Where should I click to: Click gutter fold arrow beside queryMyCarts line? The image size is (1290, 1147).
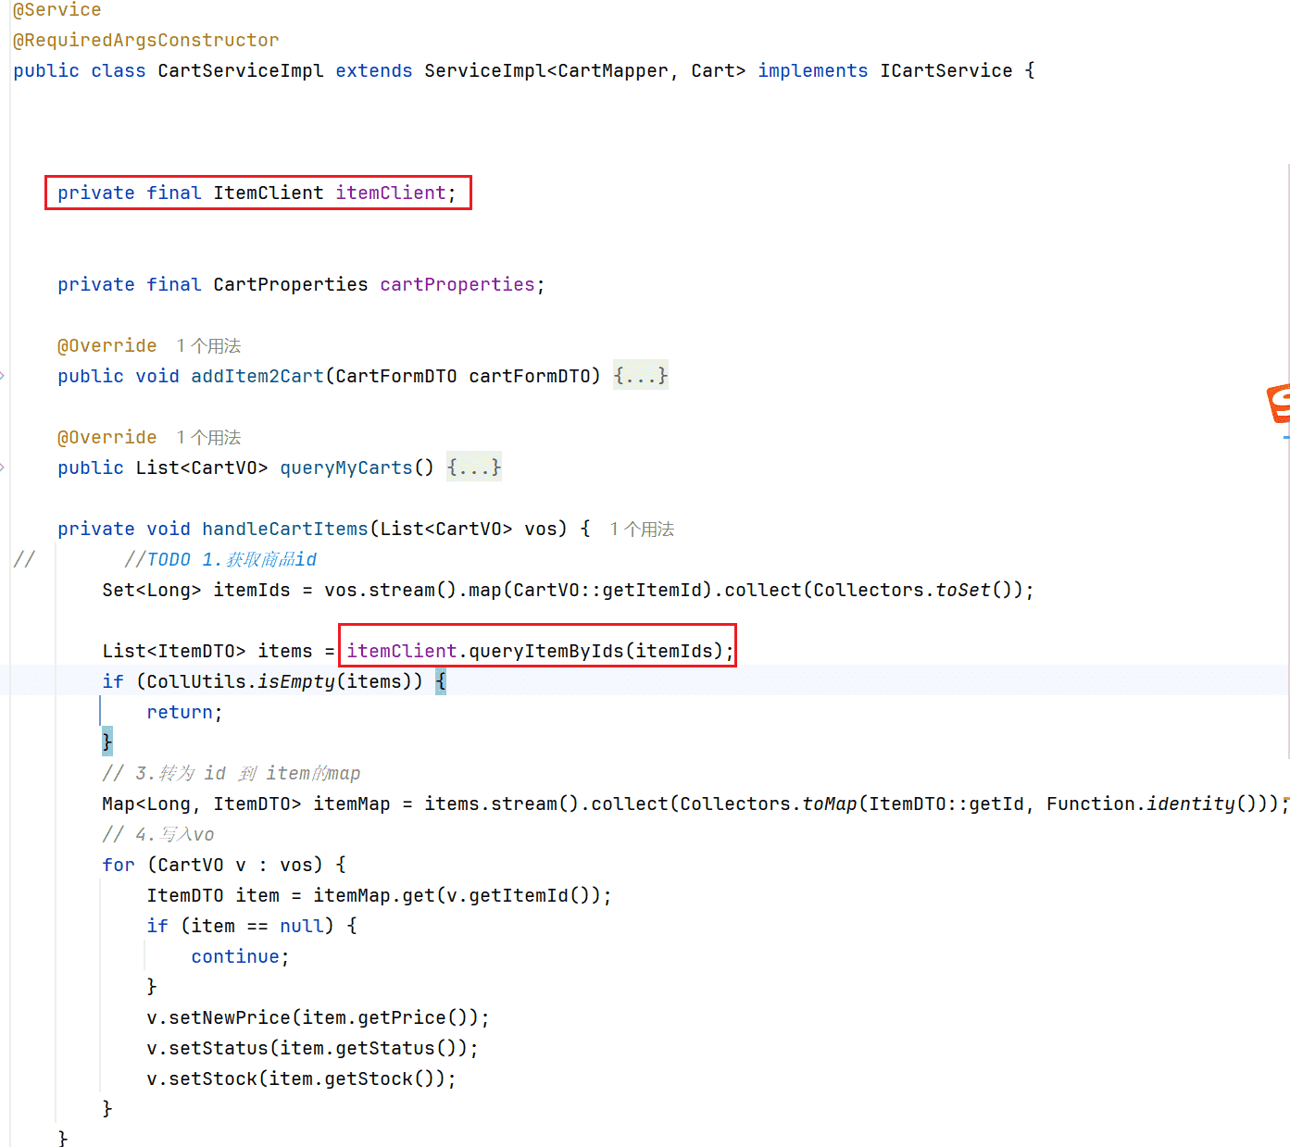click(3, 468)
